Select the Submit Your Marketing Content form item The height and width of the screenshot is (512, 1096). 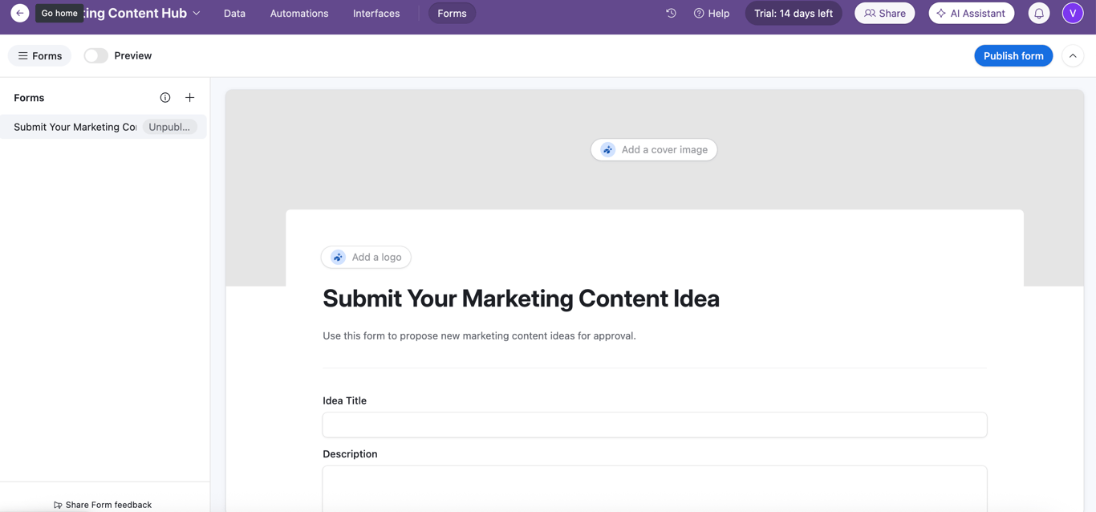coord(75,127)
